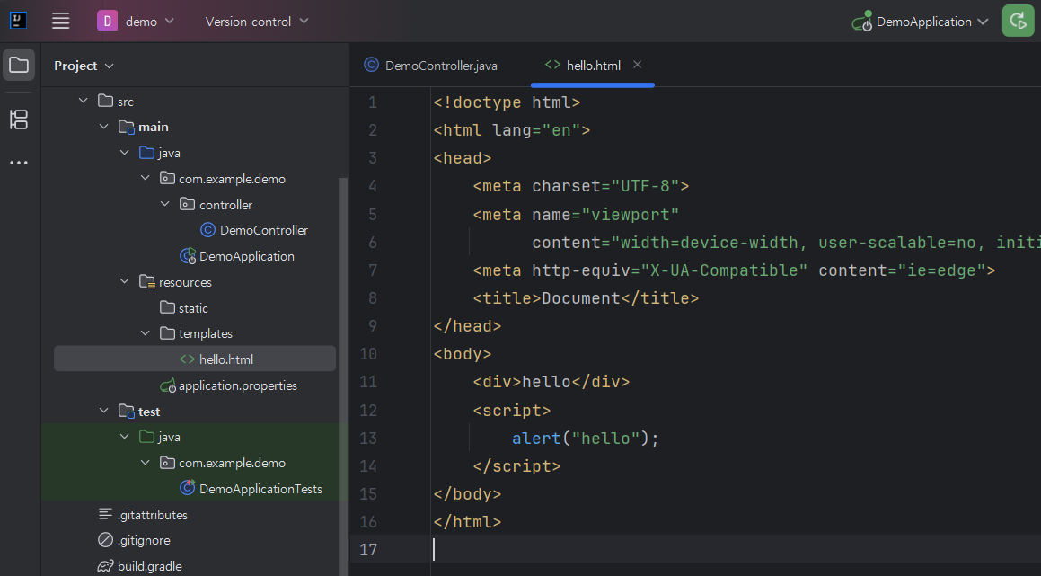This screenshot has width=1041, height=576.
Task: Select build.gradle in project tree
Action: (x=150, y=567)
